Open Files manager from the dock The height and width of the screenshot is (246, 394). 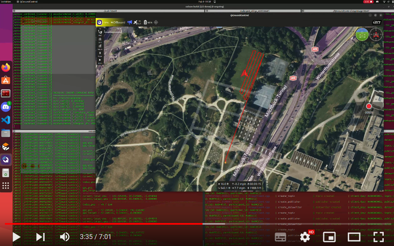6,133
